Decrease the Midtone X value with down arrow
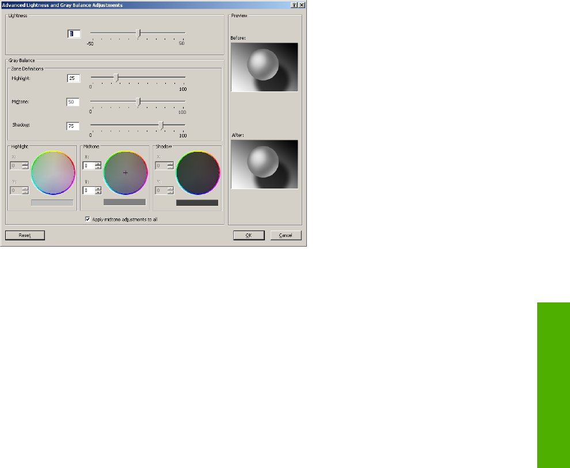Image resolution: width=570 pixels, height=468 pixels. coord(98,167)
